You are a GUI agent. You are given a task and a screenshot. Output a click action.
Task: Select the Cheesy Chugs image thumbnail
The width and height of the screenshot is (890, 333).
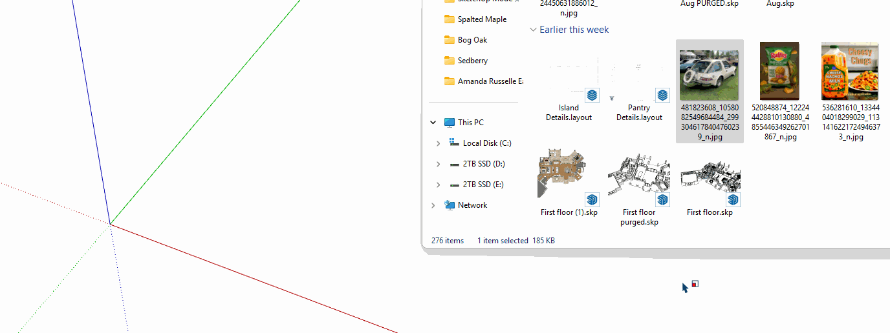pos(850,72)
